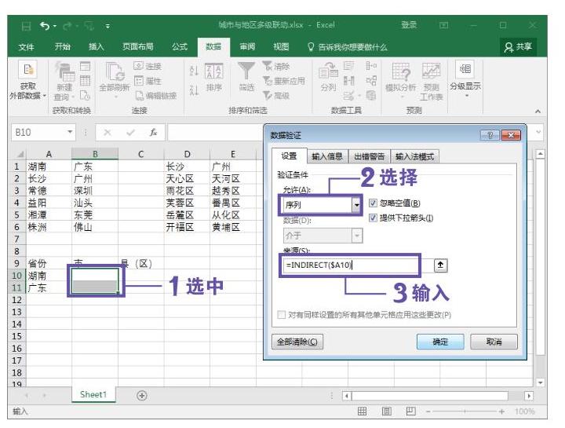Expand the Name Box dropdown arrow
Screen dimensions: 565x428
70,133
